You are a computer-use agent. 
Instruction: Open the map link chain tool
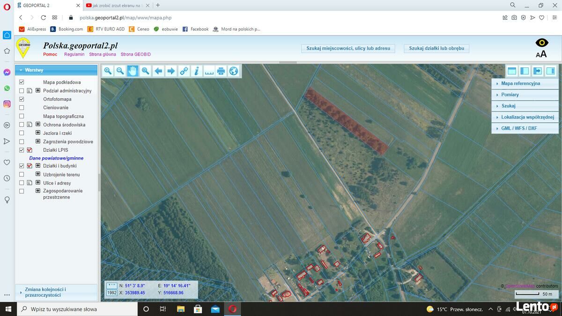(184, 71)
